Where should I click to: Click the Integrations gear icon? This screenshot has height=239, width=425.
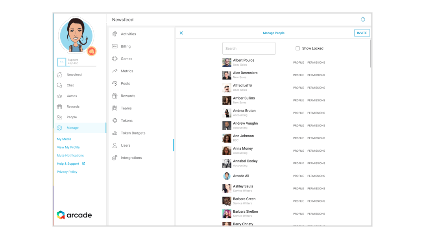point(115,158)
